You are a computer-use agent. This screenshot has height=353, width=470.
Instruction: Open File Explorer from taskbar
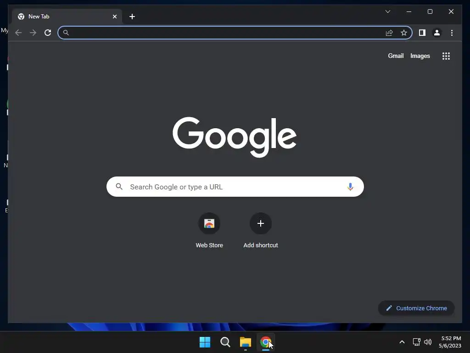click(245, 342)
